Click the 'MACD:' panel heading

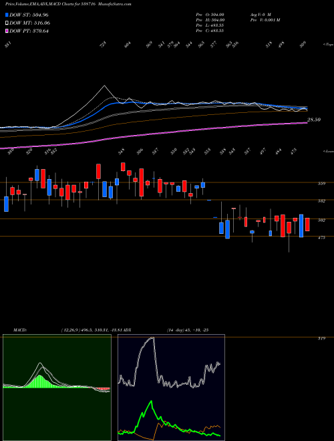pyautogui.click(x=19, y=330)
